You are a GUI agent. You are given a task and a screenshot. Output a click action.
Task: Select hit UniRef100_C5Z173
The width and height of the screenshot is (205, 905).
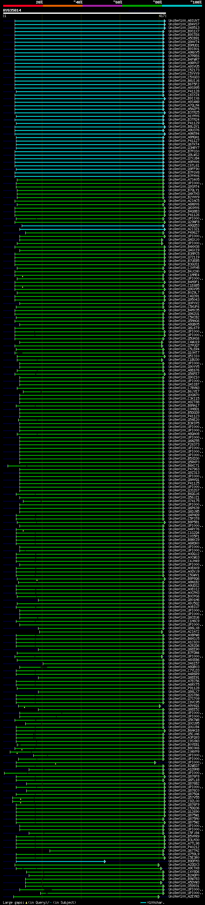tap(184, 70)
